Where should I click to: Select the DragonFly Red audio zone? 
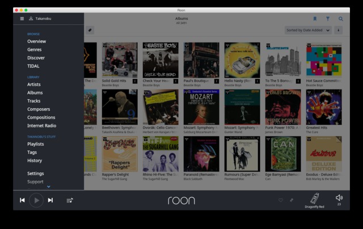314,201
